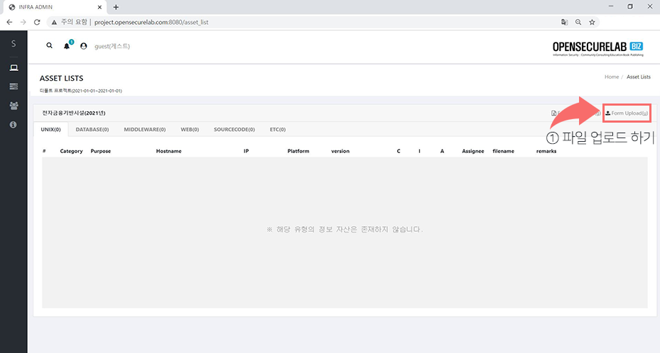Switch to the MIDDLEWARE(0) tab

coord(145,129)
